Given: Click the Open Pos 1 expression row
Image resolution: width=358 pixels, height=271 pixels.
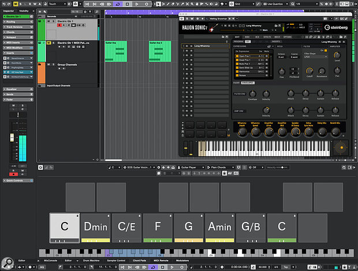Looking at the screenshot, I should [252, 56].
